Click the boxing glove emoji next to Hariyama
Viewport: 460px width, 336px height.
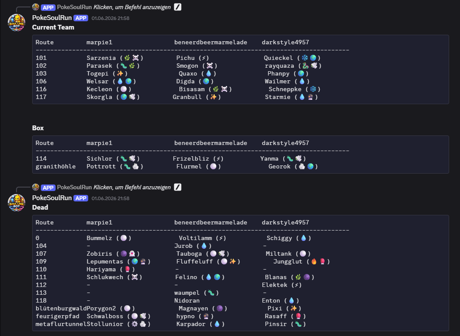pyautogui.click(x=127, y=269)
